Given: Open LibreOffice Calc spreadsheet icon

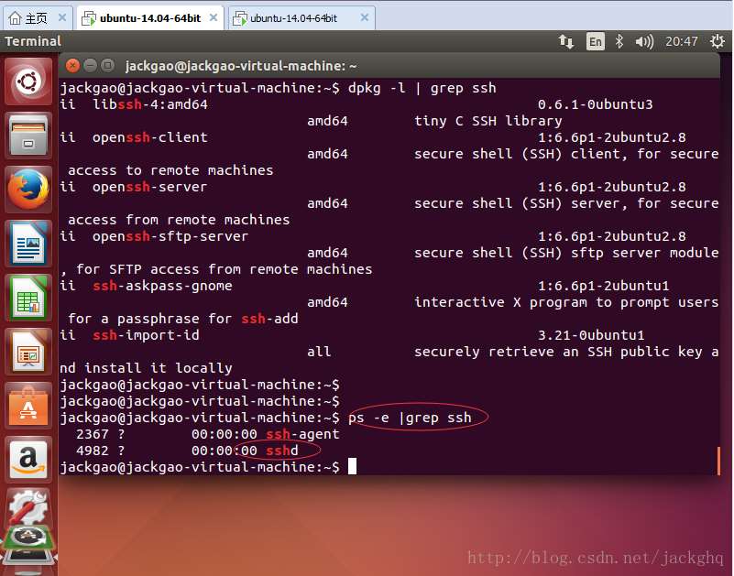Looking at the screenshot, I should pyautogui.click(x=28, y=298).
